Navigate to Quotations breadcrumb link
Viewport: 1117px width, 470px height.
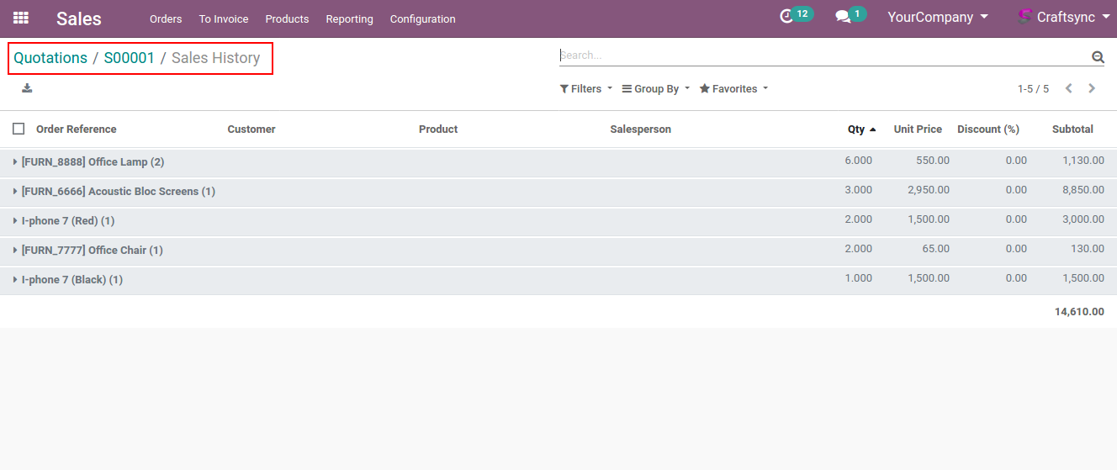point(50,58)
